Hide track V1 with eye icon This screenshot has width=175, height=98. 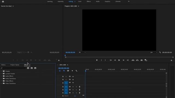[x=73, y=83]
